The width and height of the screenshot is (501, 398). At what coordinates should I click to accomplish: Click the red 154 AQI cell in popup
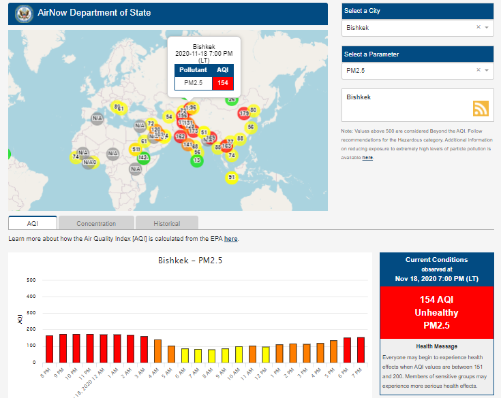[223, 83]
